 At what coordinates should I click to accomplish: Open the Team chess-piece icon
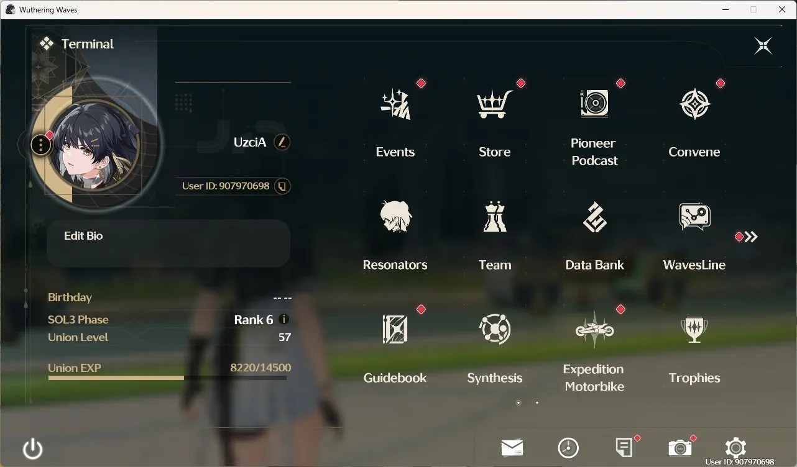[x=495, y=217]
